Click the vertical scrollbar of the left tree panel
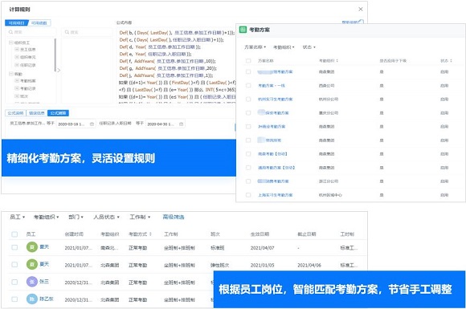The width and height of the screenshot is (466, 309). tap(55, 55)
